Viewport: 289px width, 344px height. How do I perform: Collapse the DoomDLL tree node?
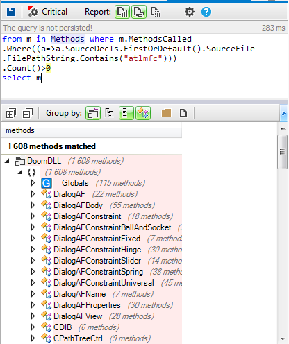click(7, 161)
